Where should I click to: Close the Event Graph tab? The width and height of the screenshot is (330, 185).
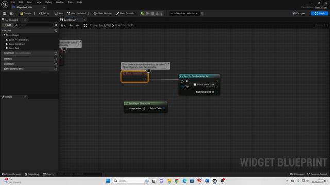[x=84, y=20]
